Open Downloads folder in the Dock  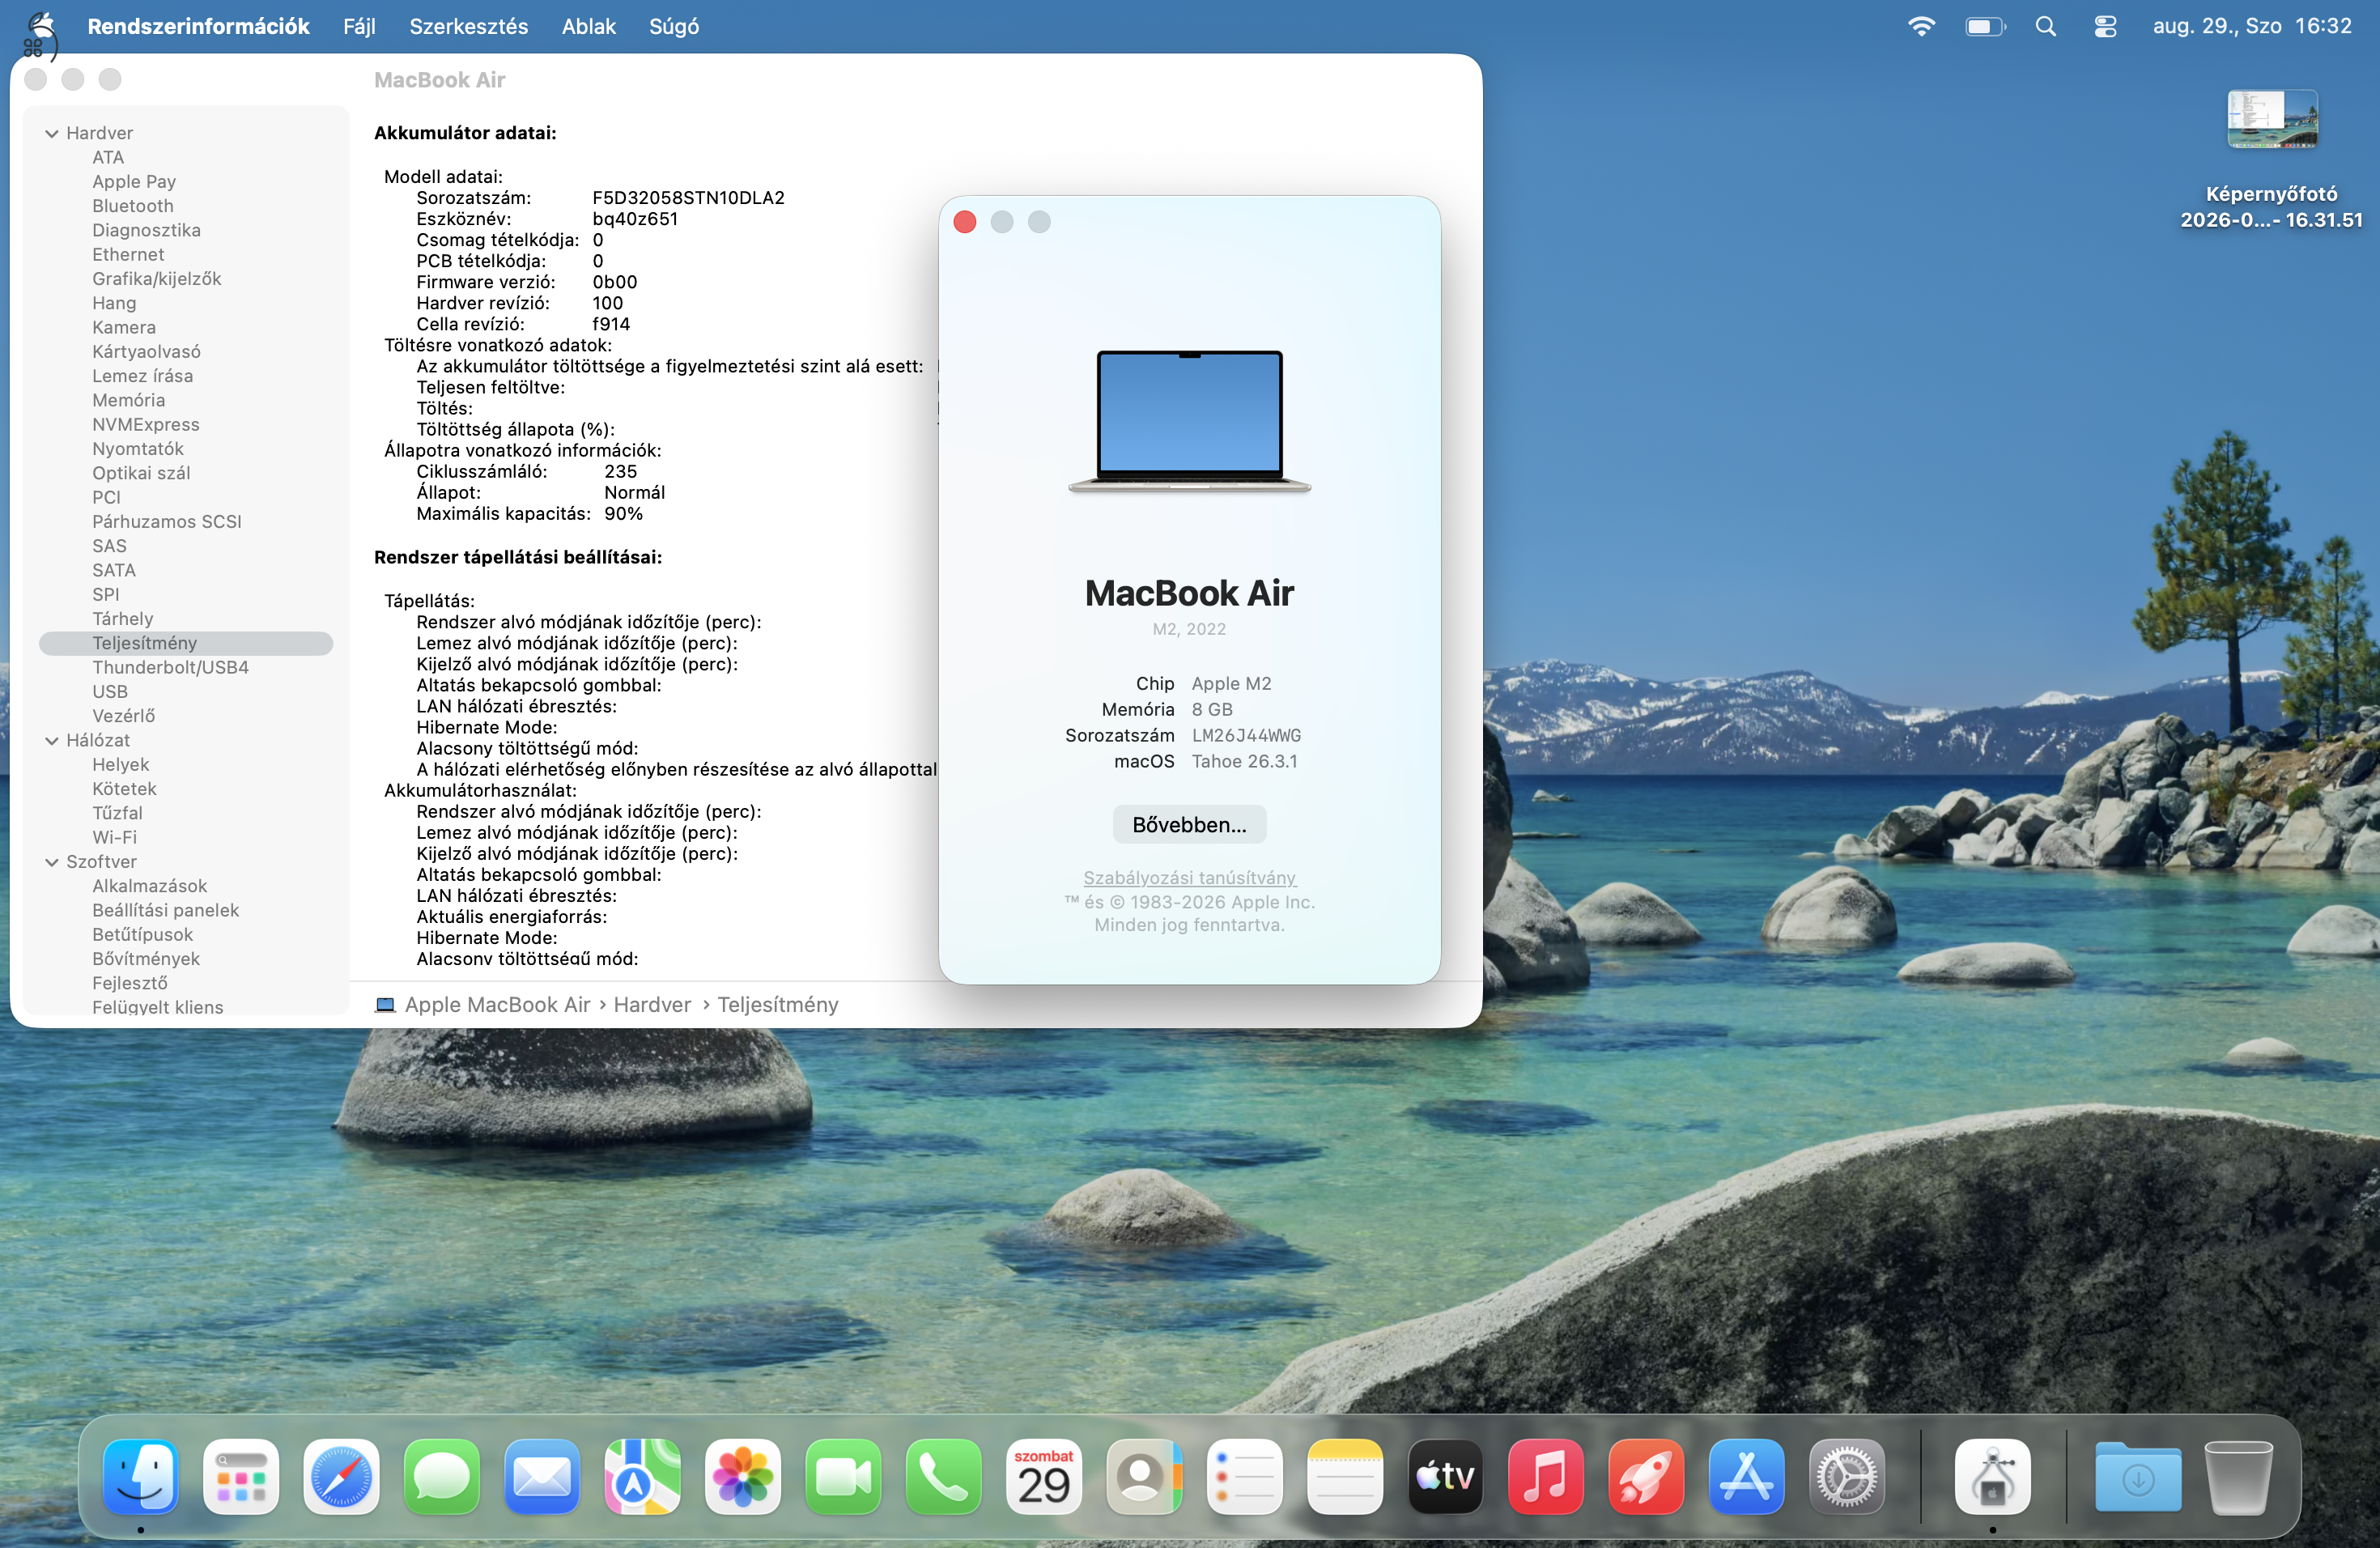[x=2138, y=1476]
